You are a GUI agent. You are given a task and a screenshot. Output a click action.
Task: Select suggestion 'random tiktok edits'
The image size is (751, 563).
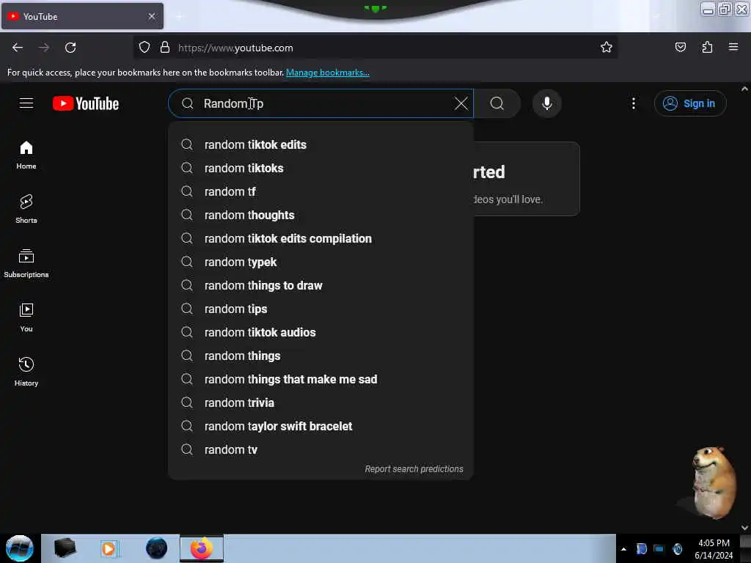321,144
